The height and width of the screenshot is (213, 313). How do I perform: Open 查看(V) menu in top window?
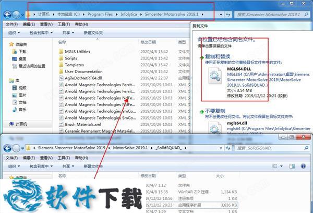click(x=46, y=25)
